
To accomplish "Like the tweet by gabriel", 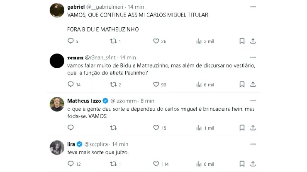I will [156, 41].
